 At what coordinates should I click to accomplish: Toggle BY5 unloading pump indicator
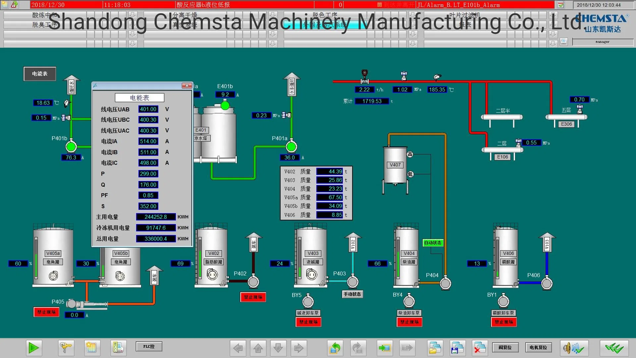[x=308, y=302]
